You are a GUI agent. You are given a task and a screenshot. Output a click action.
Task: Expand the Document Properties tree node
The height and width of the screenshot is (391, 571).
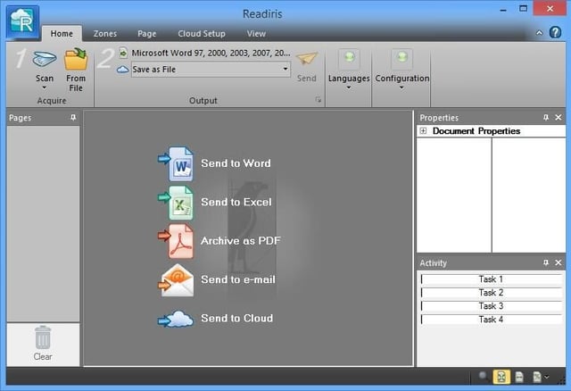(x=423, y=130)
